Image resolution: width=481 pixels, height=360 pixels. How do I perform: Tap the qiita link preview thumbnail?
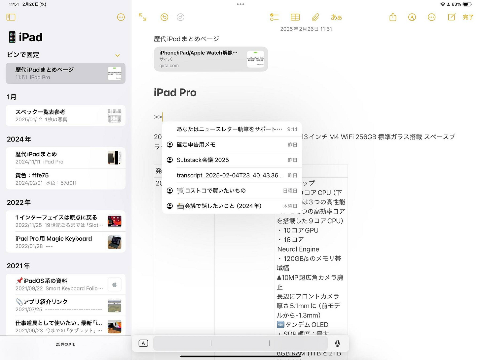pyautogui.click(x=255, y=59)
